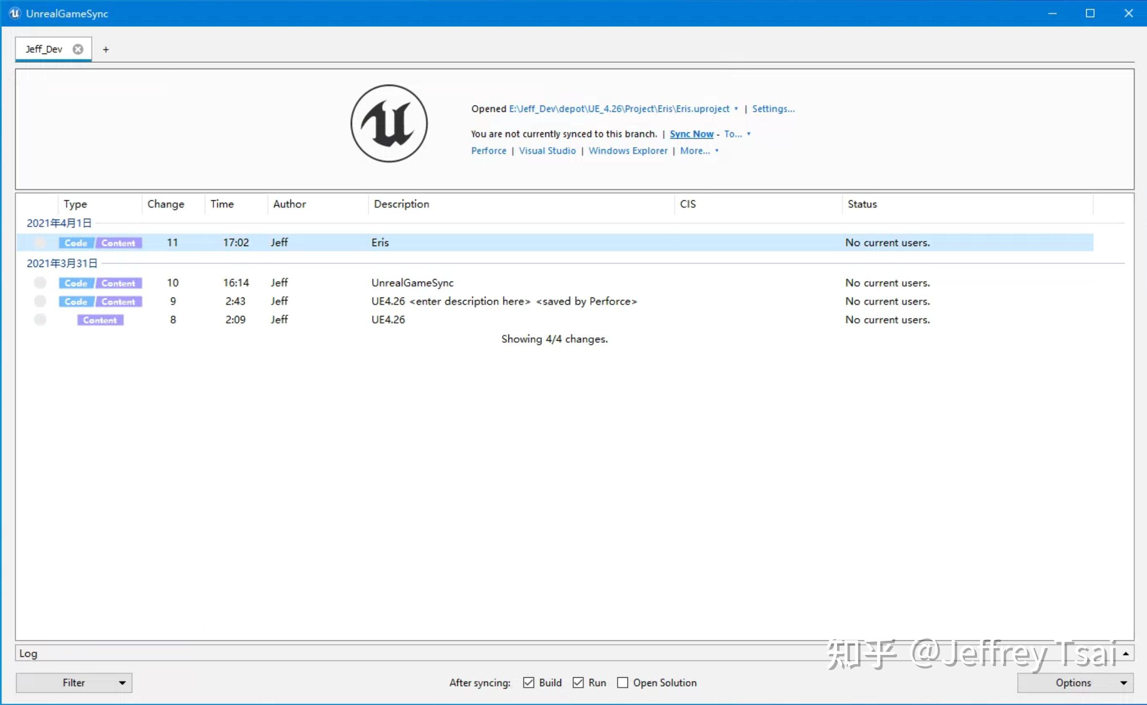Disable the Run checkbox
The image size is (1147, 705).
point(578,683)
